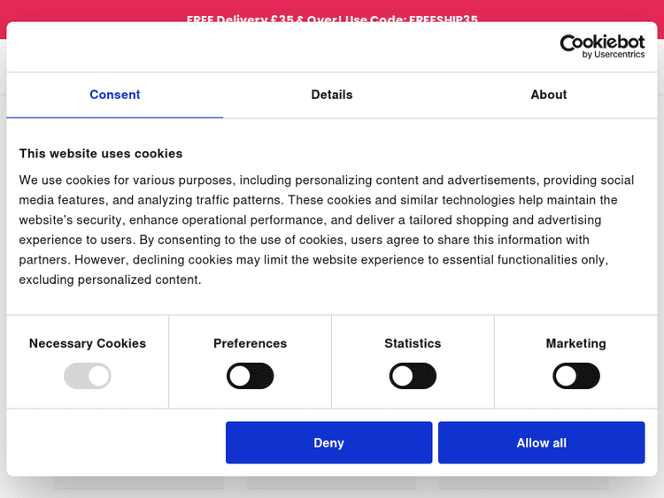This screenshot has height=498, width=664.
Task: Click the Allow all button
Action: (541, 442)
